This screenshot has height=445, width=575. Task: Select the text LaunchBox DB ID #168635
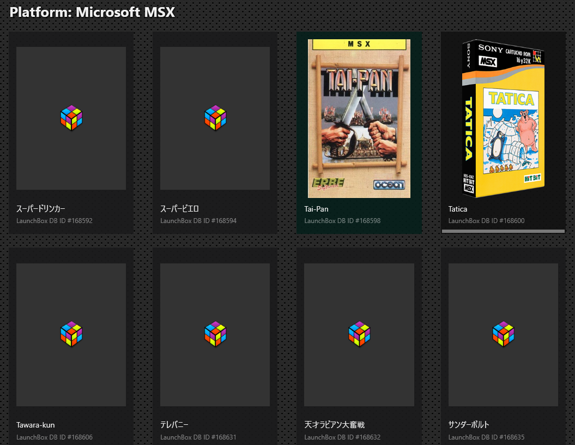486,437
